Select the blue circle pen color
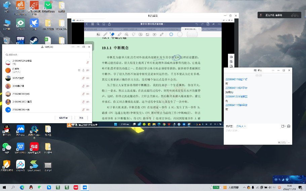 [171, 34]
